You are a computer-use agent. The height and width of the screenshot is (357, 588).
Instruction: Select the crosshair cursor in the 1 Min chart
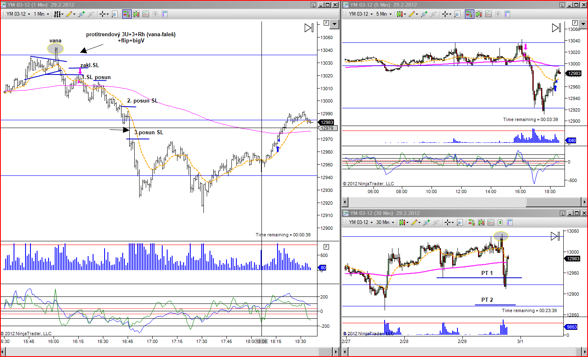[102, 14]
